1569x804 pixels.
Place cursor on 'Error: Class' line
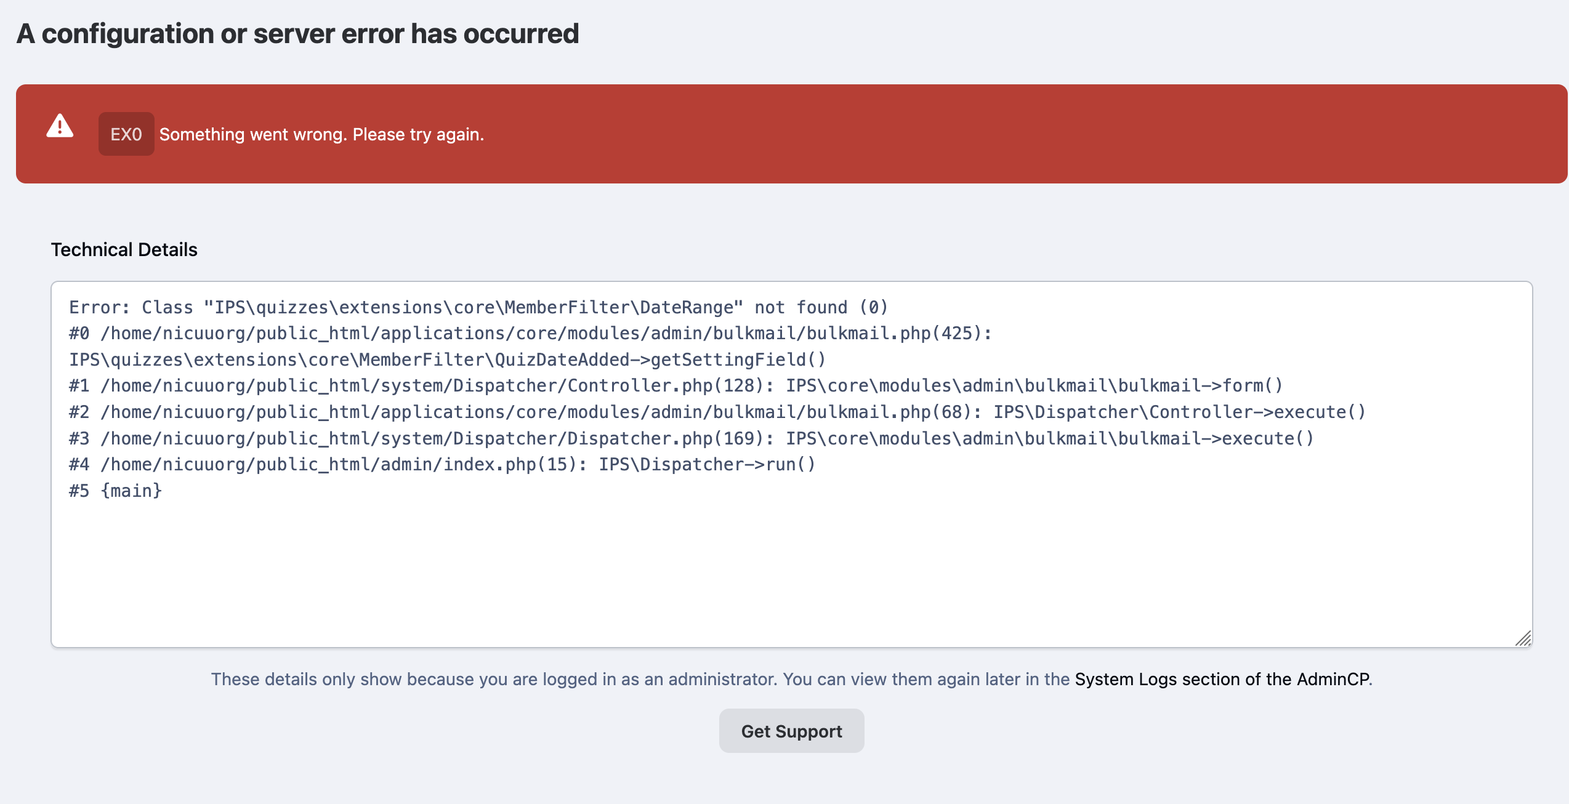[x=478, y=307]
